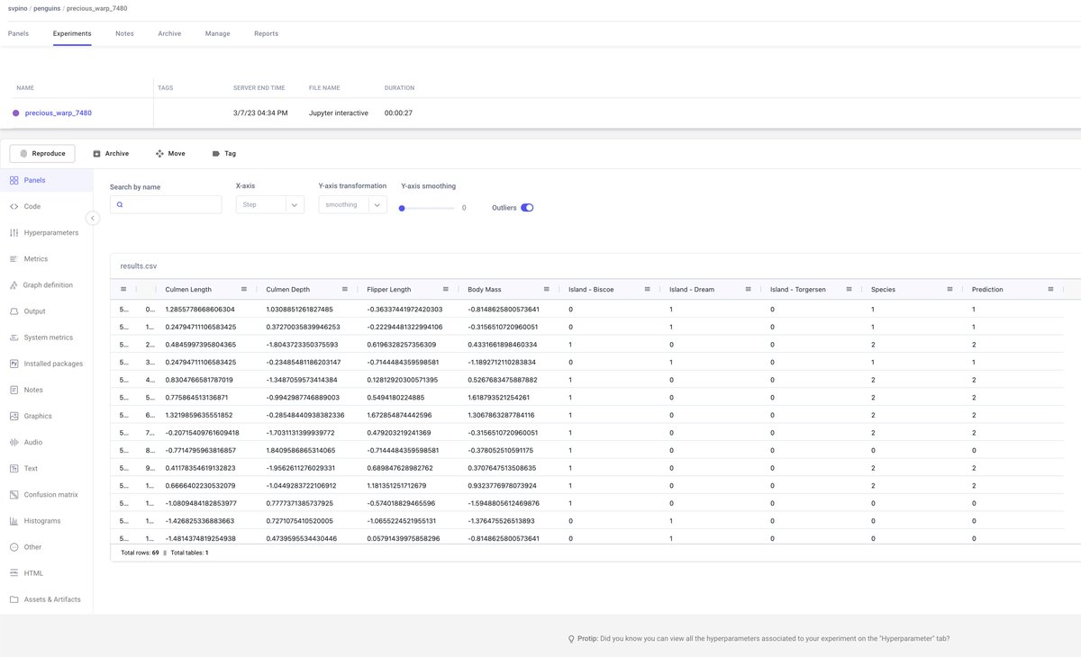Open the Manage tab

(217, 33)
